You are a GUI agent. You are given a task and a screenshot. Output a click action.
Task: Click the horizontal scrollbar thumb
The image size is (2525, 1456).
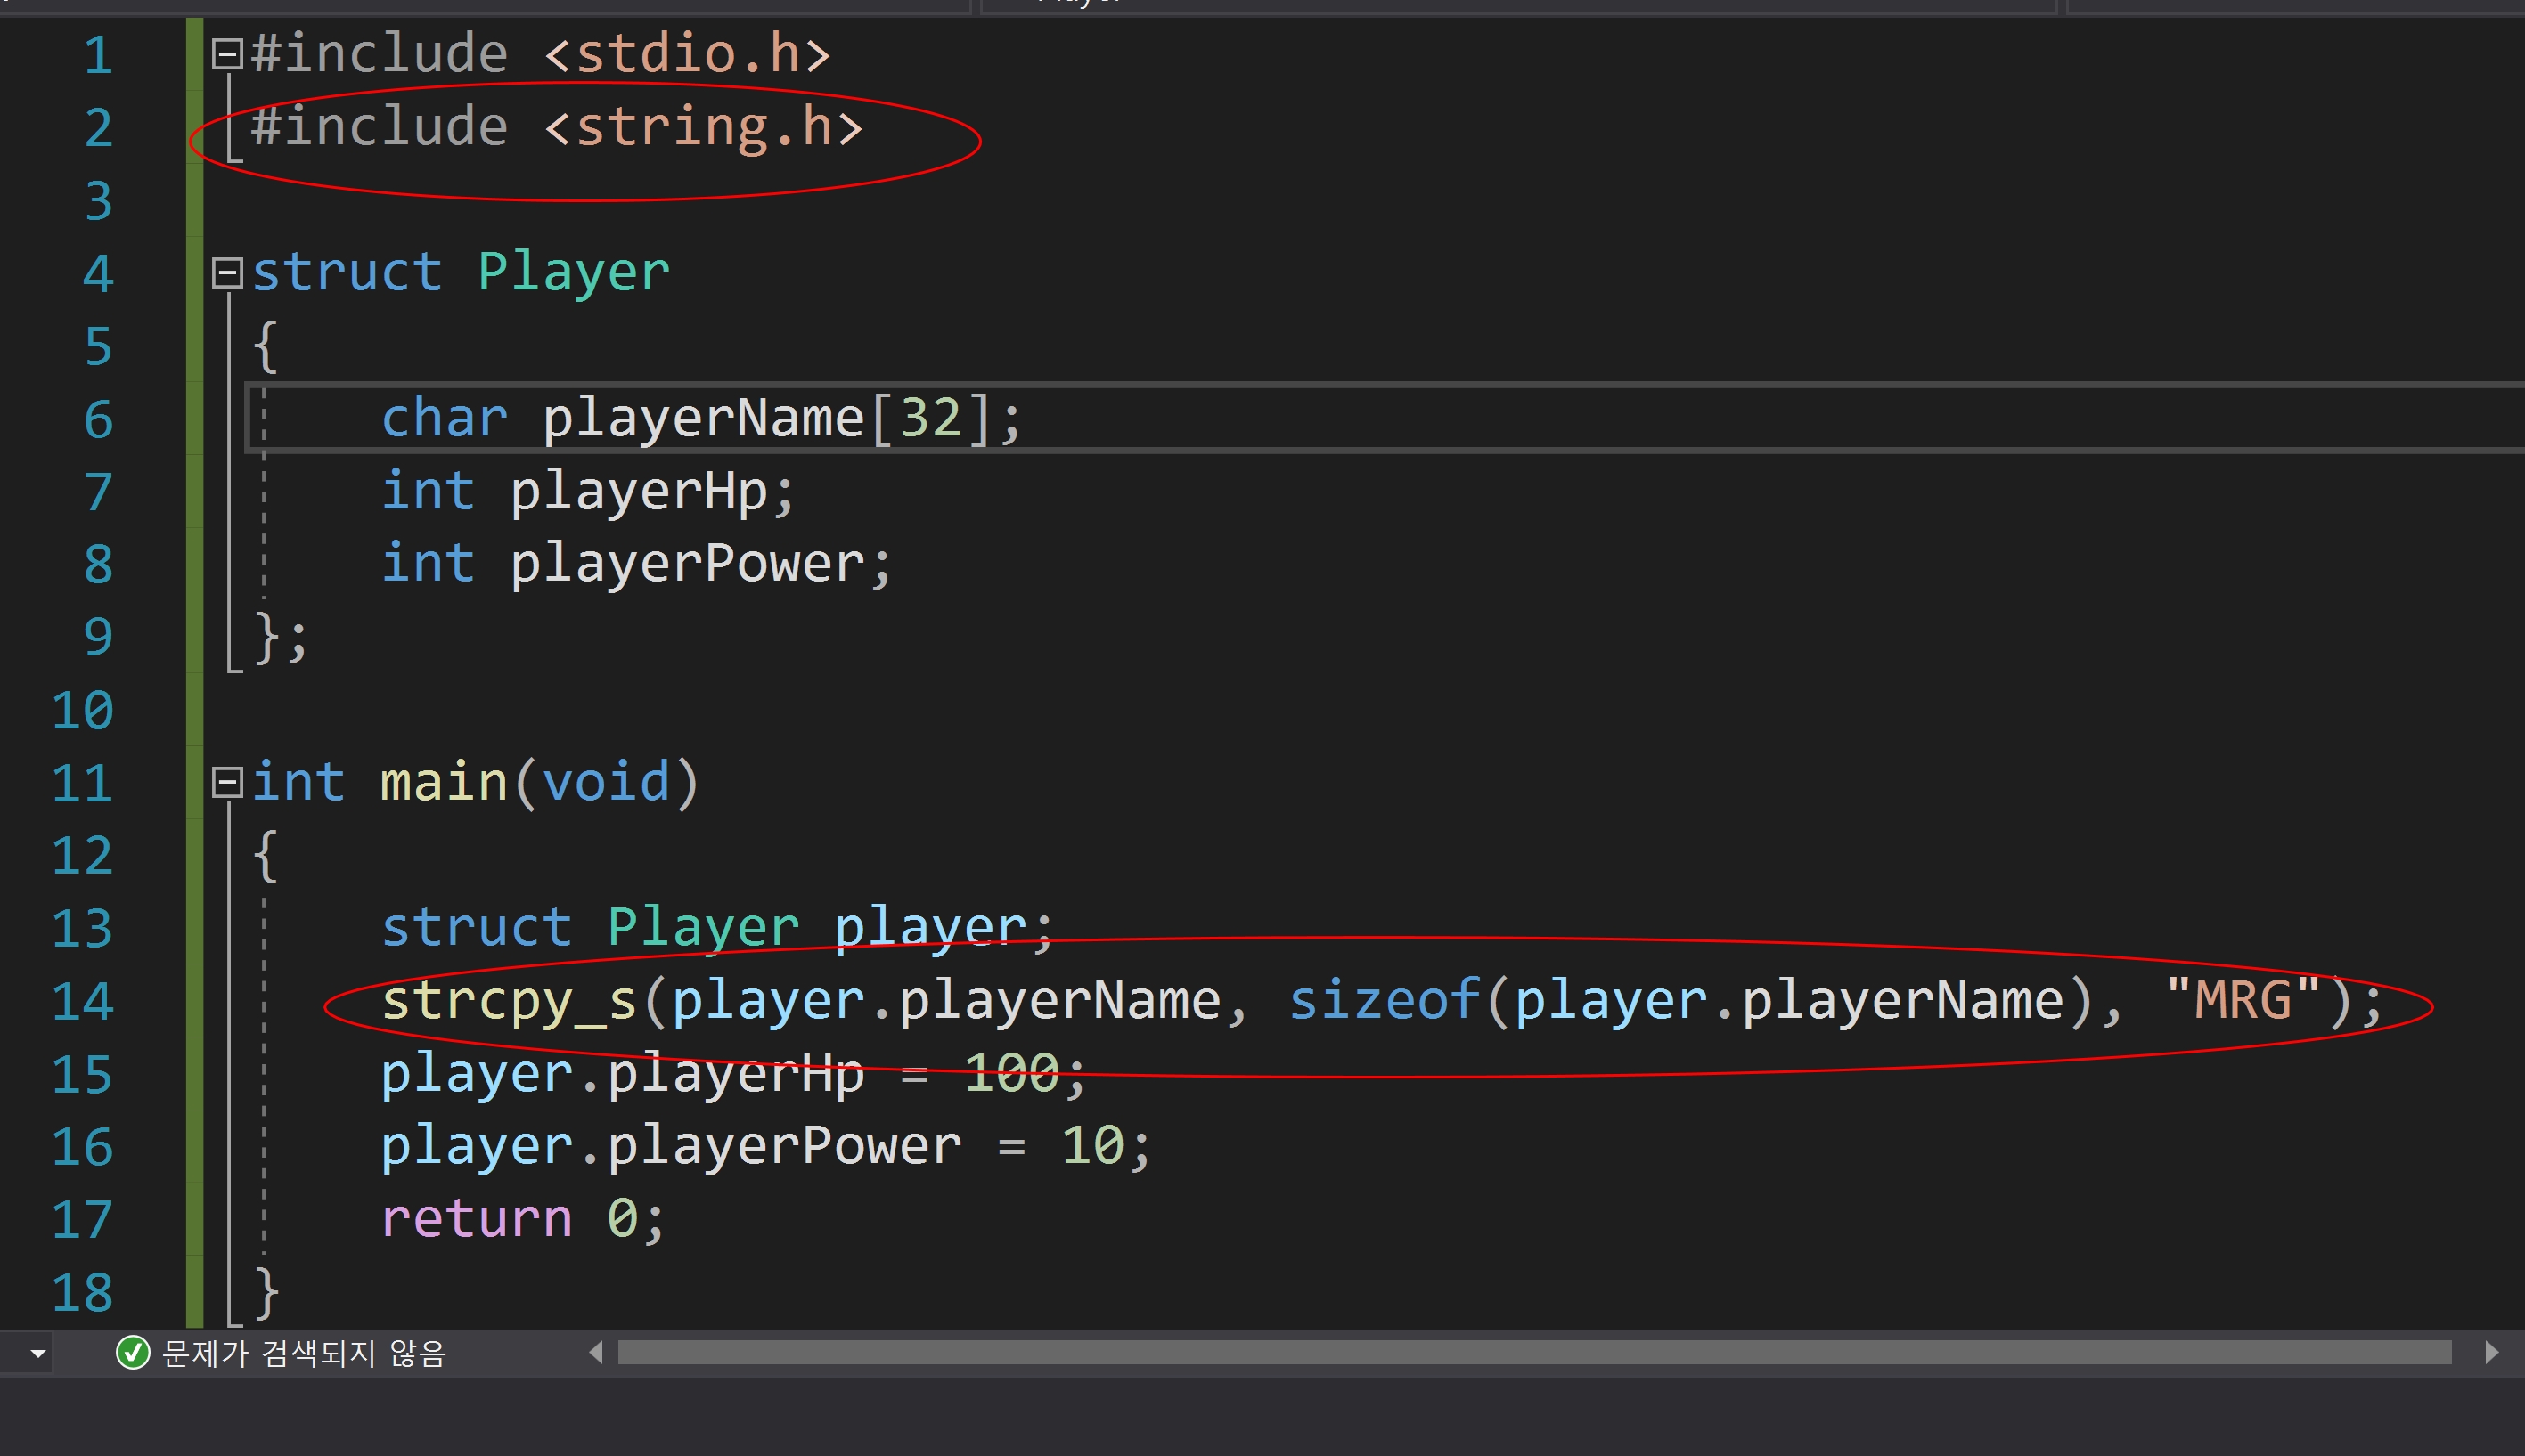point(1534,1353)
